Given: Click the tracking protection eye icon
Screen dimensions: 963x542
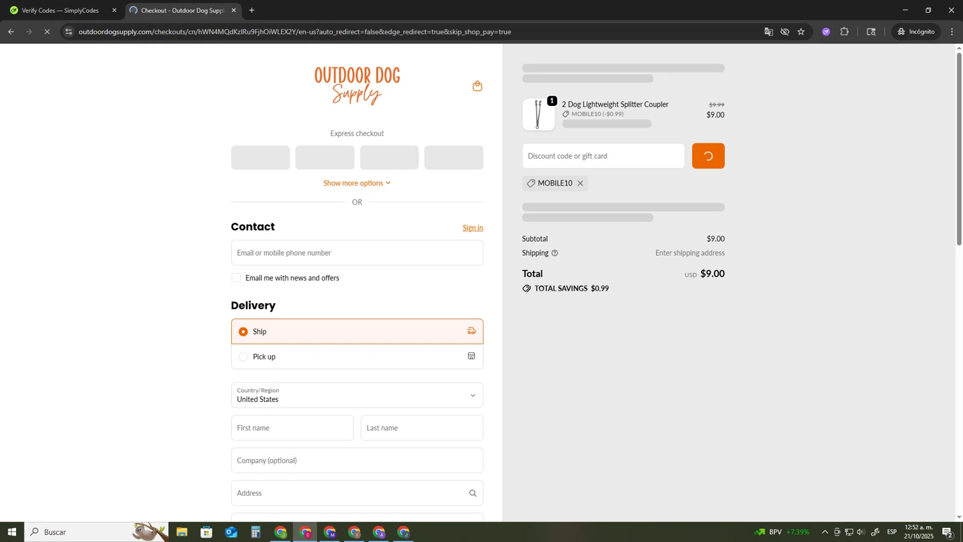Looking at the screenshot, I should point(785,31).
